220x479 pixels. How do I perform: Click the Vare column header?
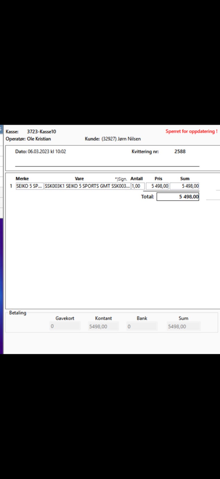[79, 178]
